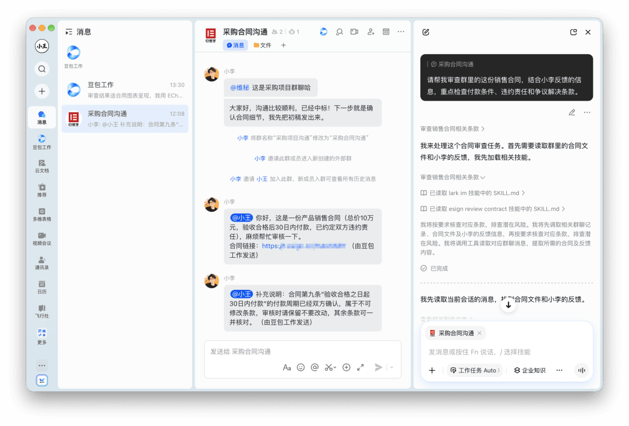Open the calendar icon in chat header
The height and width of the screenshot is (426, 629).
pyautogui.click(x=386, y=31)
